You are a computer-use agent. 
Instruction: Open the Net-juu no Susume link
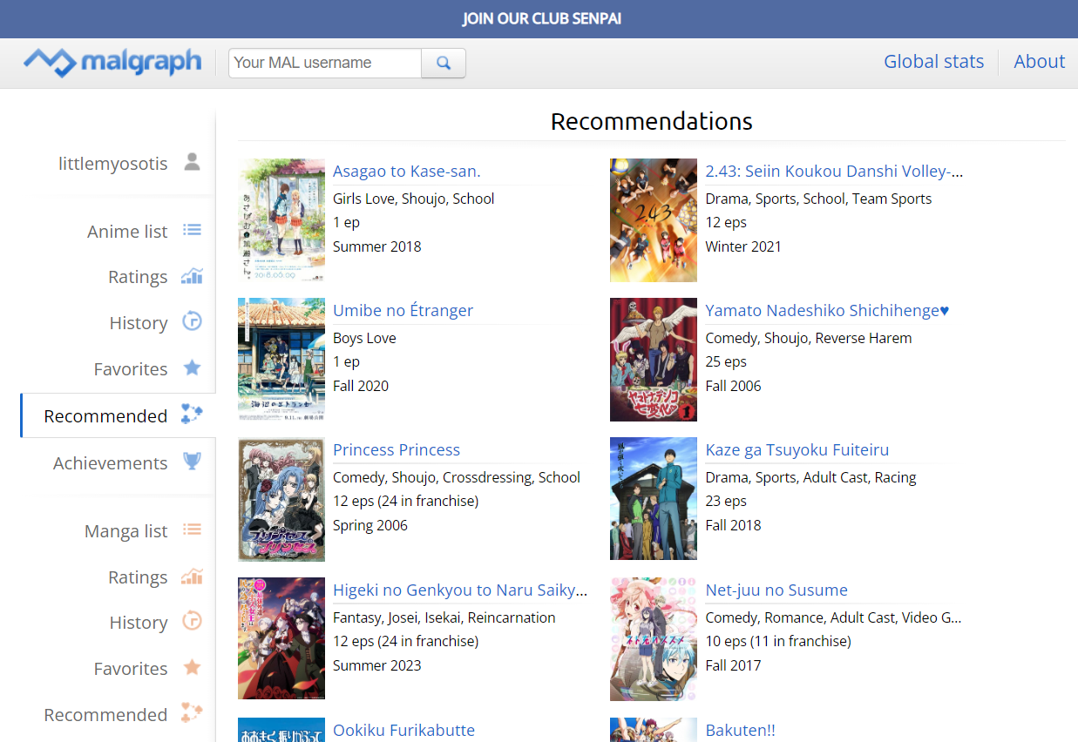tap(776, 590)
